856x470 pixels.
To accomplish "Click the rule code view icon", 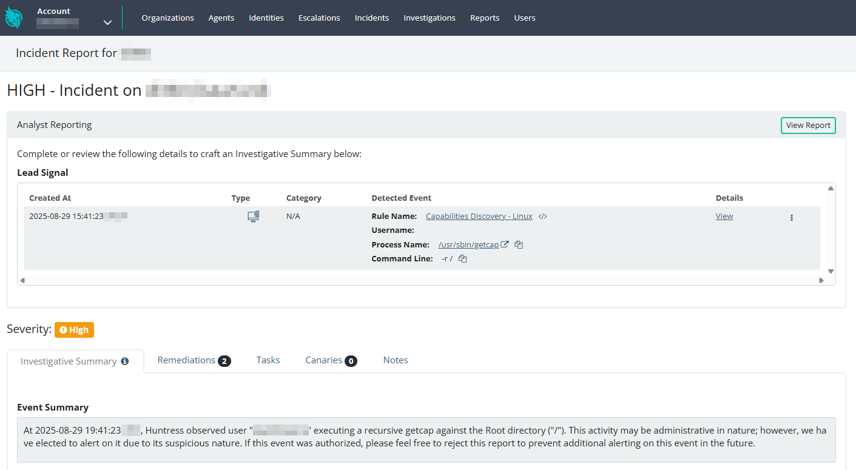I will 543,217.
